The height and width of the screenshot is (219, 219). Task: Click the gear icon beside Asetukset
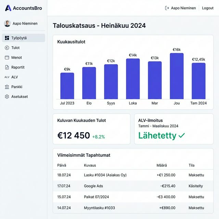[x=7, y=96]
